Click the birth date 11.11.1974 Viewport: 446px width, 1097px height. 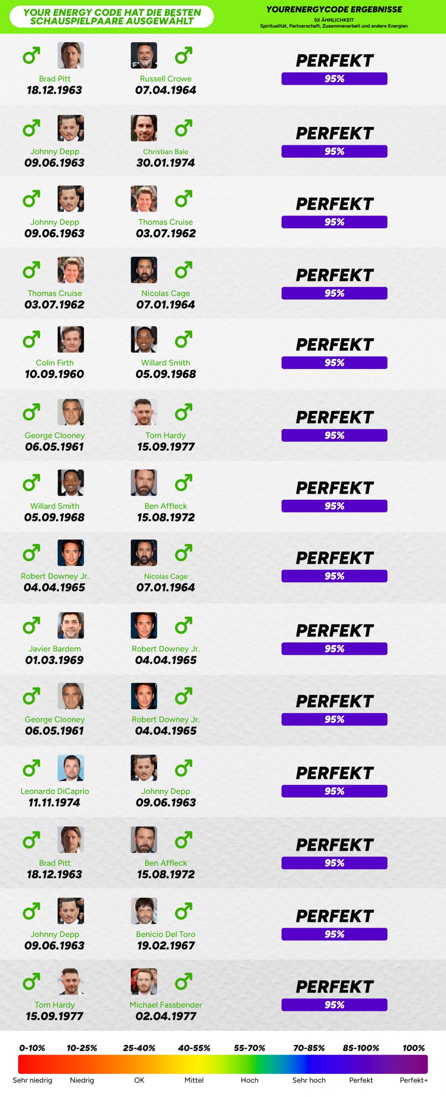coord(54,803)
